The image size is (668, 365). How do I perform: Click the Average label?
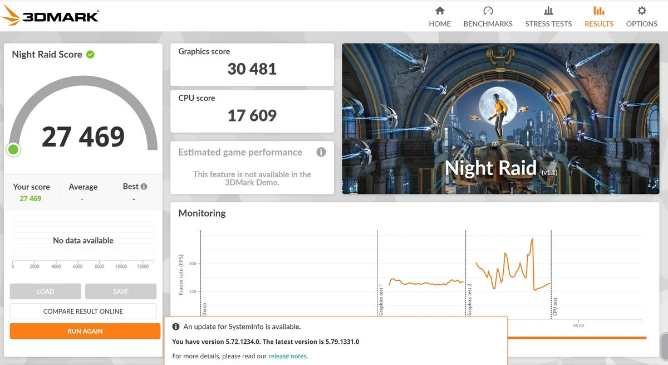[83, 187]
